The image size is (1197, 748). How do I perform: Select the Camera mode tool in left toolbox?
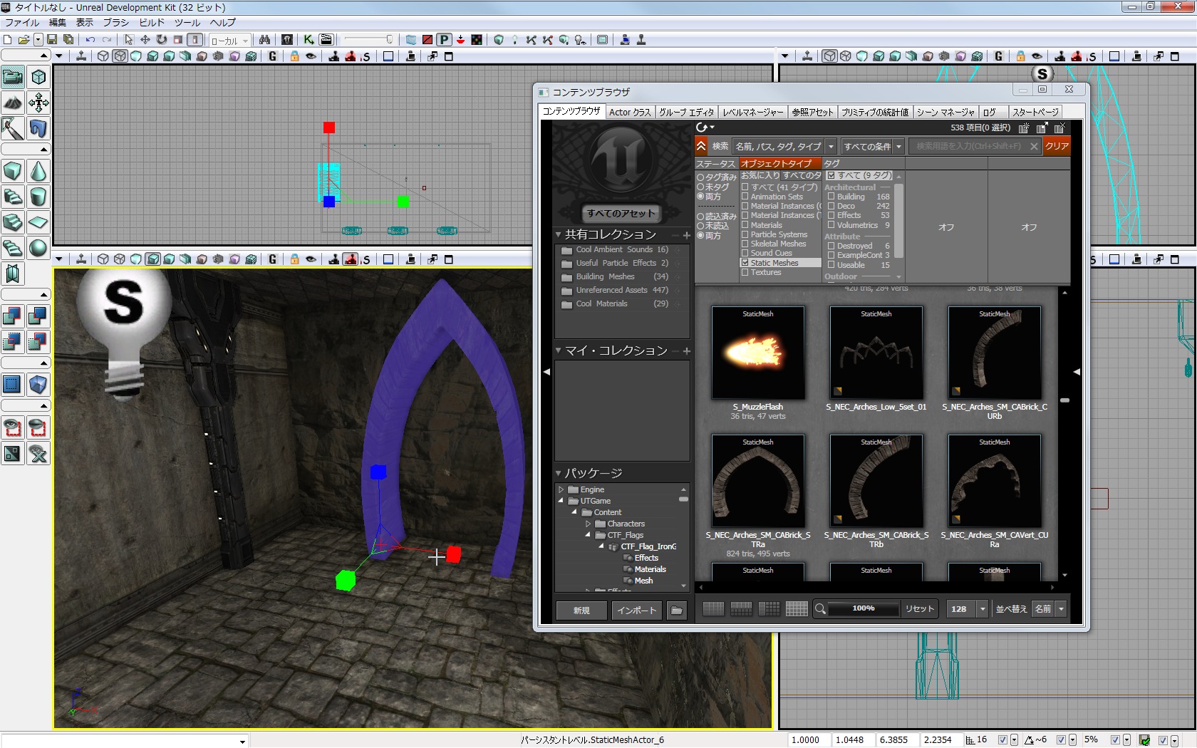point(13,77)
